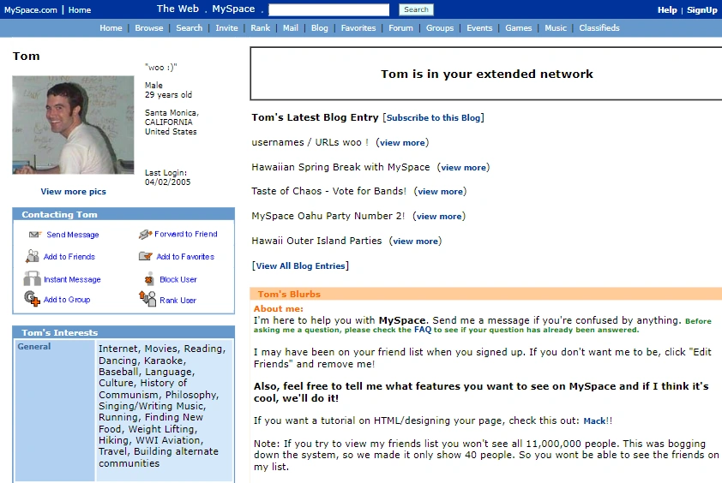Click the Add to Friends people icon
The image size is (722, 483).
click(33, 256)
